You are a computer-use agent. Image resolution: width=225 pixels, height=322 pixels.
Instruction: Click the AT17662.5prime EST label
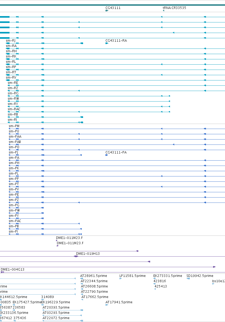coord(95,297)
